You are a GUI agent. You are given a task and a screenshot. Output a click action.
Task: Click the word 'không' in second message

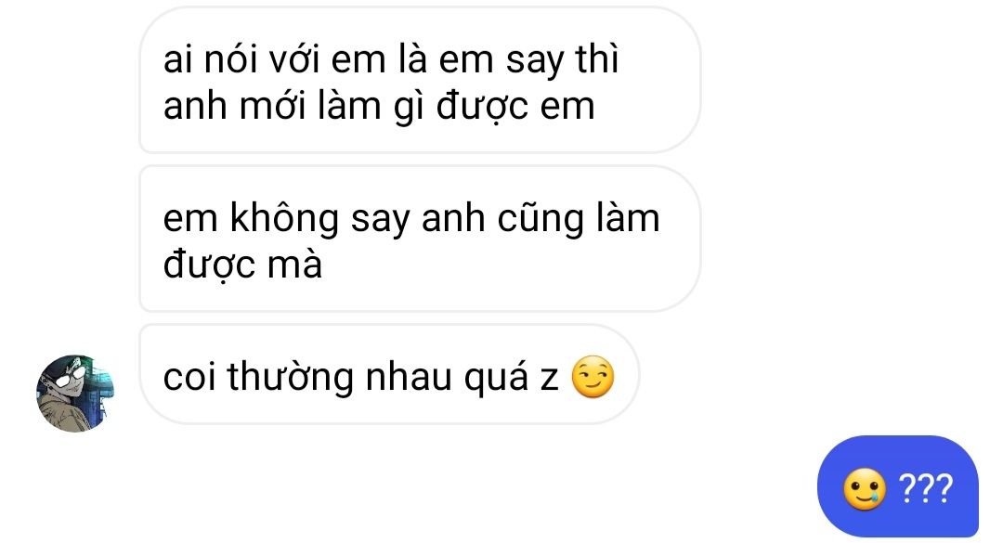pyautogui.click(x=284, y=219)
